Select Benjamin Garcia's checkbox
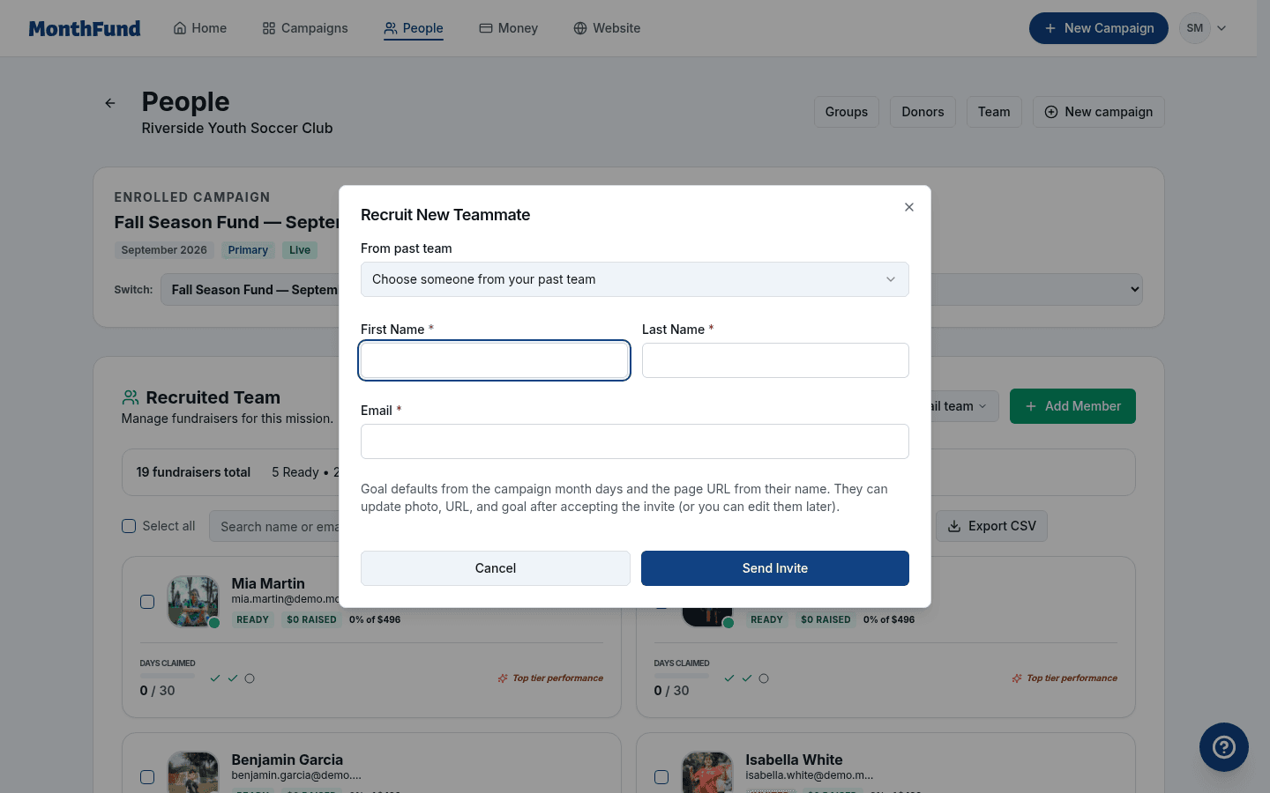This screenshot has width=1270, height=793. coord(147,777)
